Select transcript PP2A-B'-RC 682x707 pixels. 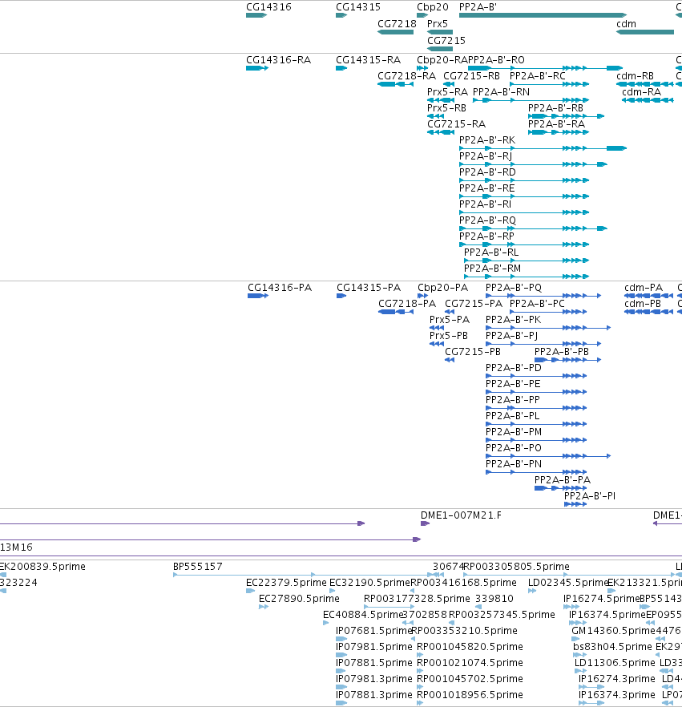coord(550,84)
